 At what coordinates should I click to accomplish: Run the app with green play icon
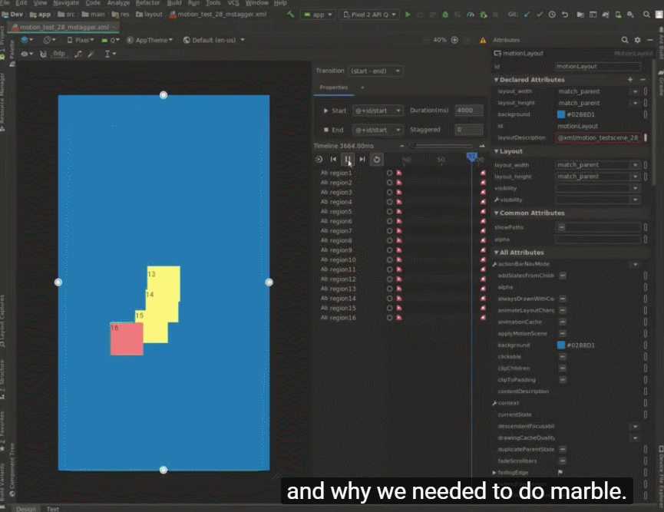point(408,15)
